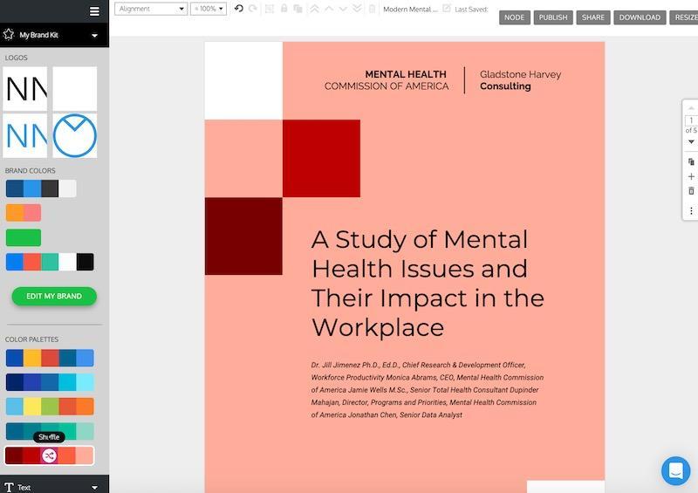Apply the navy-to-cyan blue palette

(x=50, y=382)
